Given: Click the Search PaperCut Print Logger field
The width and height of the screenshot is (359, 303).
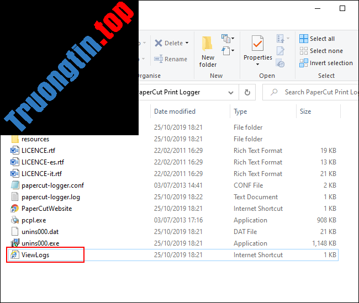Looking at the screenshot, I should click(x=311, y=92).
